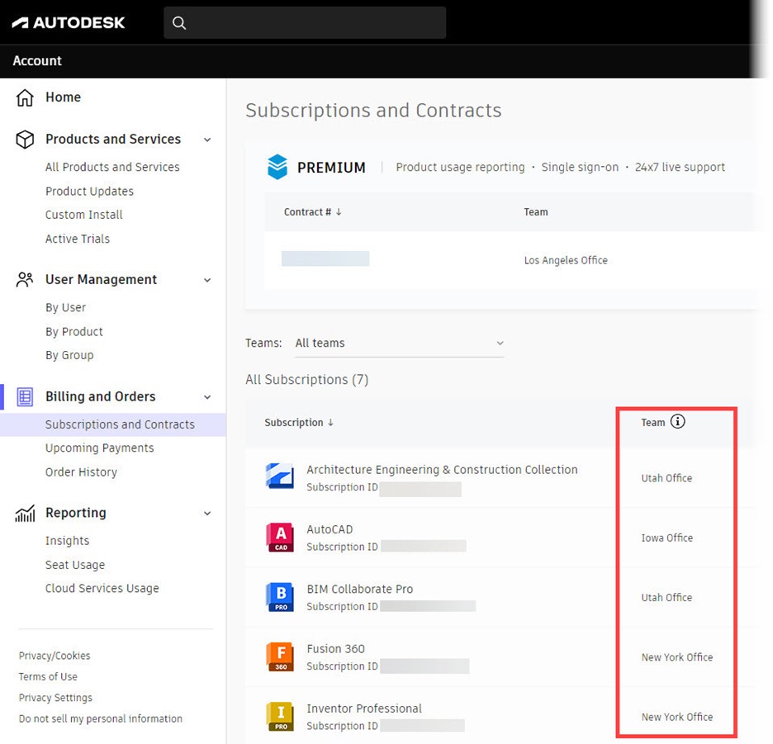Collapse the Billing and Orders section
The image size is (773, 744).
point(206,396)
